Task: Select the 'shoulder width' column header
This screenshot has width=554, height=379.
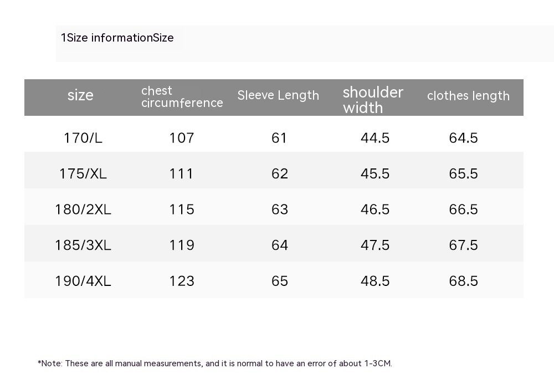Action: [x=373, y=100]
